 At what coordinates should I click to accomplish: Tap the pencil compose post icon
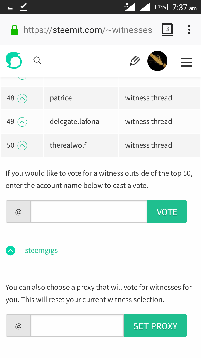click(x=135, y=61)
